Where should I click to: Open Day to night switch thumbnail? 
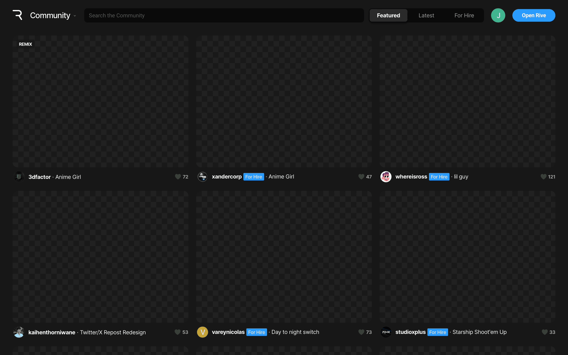pyautogui.click(x=284, y=257)
